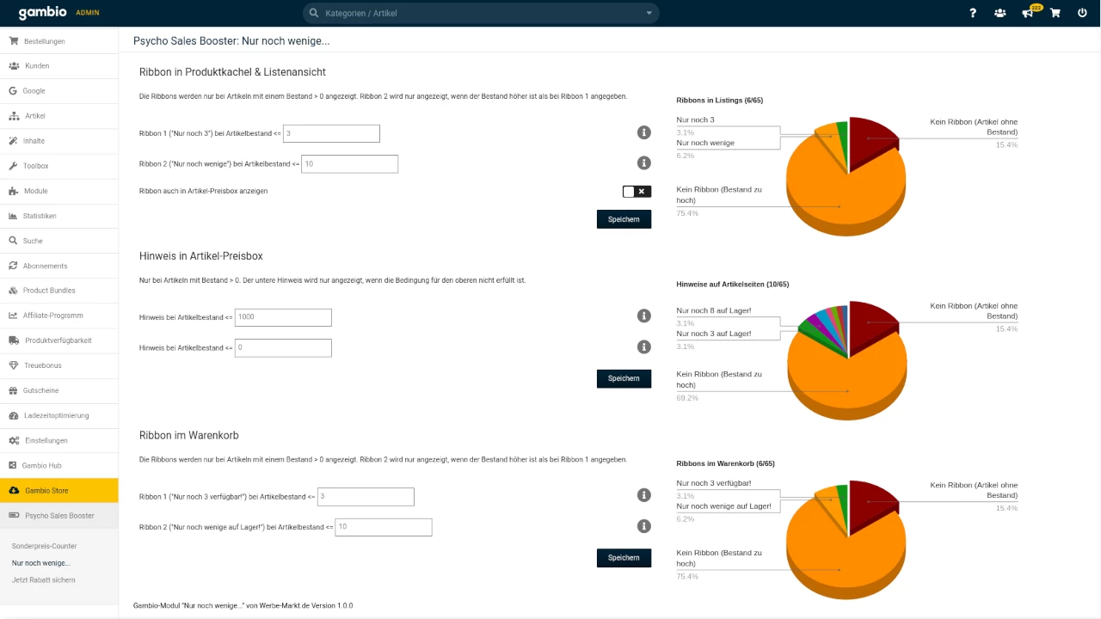Screen dimensions: 1101x619
Task: Open Produktverfügbarkeit menu item
Action: 59,340
